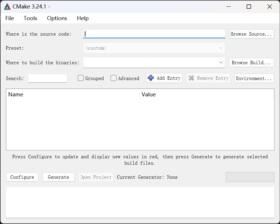This screenshot has width=280, height=224.
Task: Click the gray progress bar
Action: click(x=250, y=177)
